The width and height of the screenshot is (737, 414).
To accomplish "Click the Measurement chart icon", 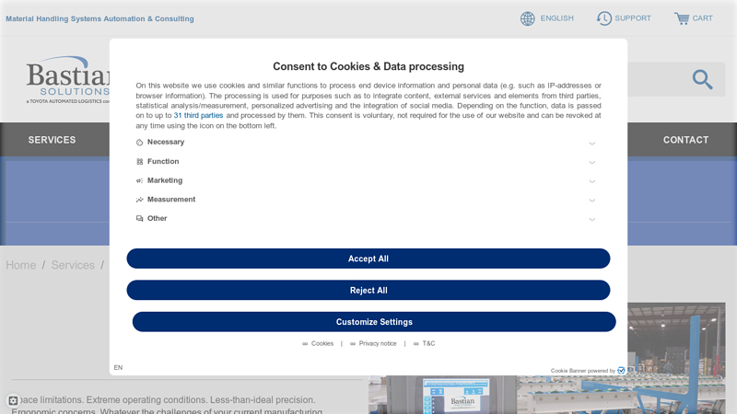I will coord(140,200).
